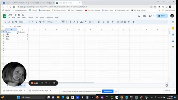Open text color picker
The width and height of the screenshot is (178, 100).
coord(81,22)
